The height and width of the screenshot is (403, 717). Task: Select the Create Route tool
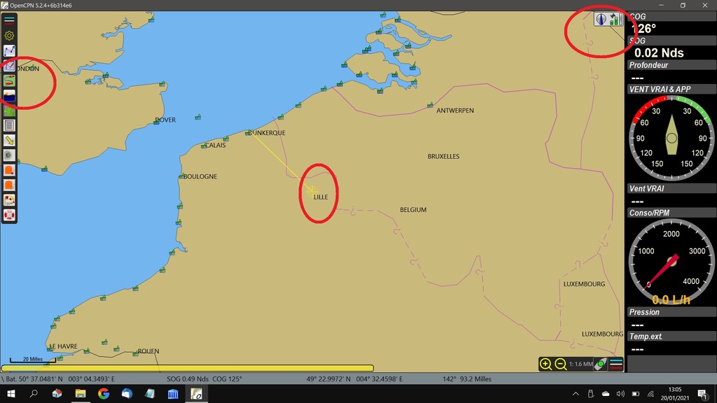point(9,50)
